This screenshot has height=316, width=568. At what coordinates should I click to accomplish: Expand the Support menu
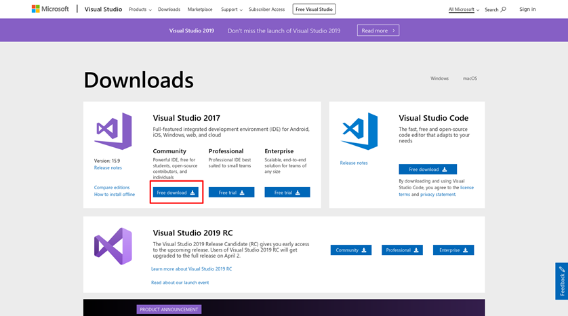pos(232,9)
